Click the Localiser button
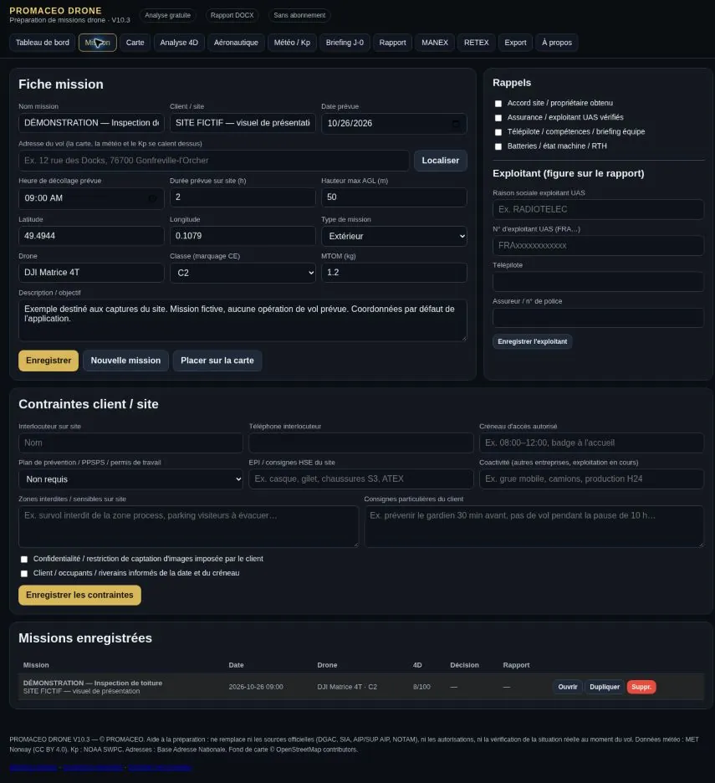This screenshot has width=715, height=783. pos(441,161)
